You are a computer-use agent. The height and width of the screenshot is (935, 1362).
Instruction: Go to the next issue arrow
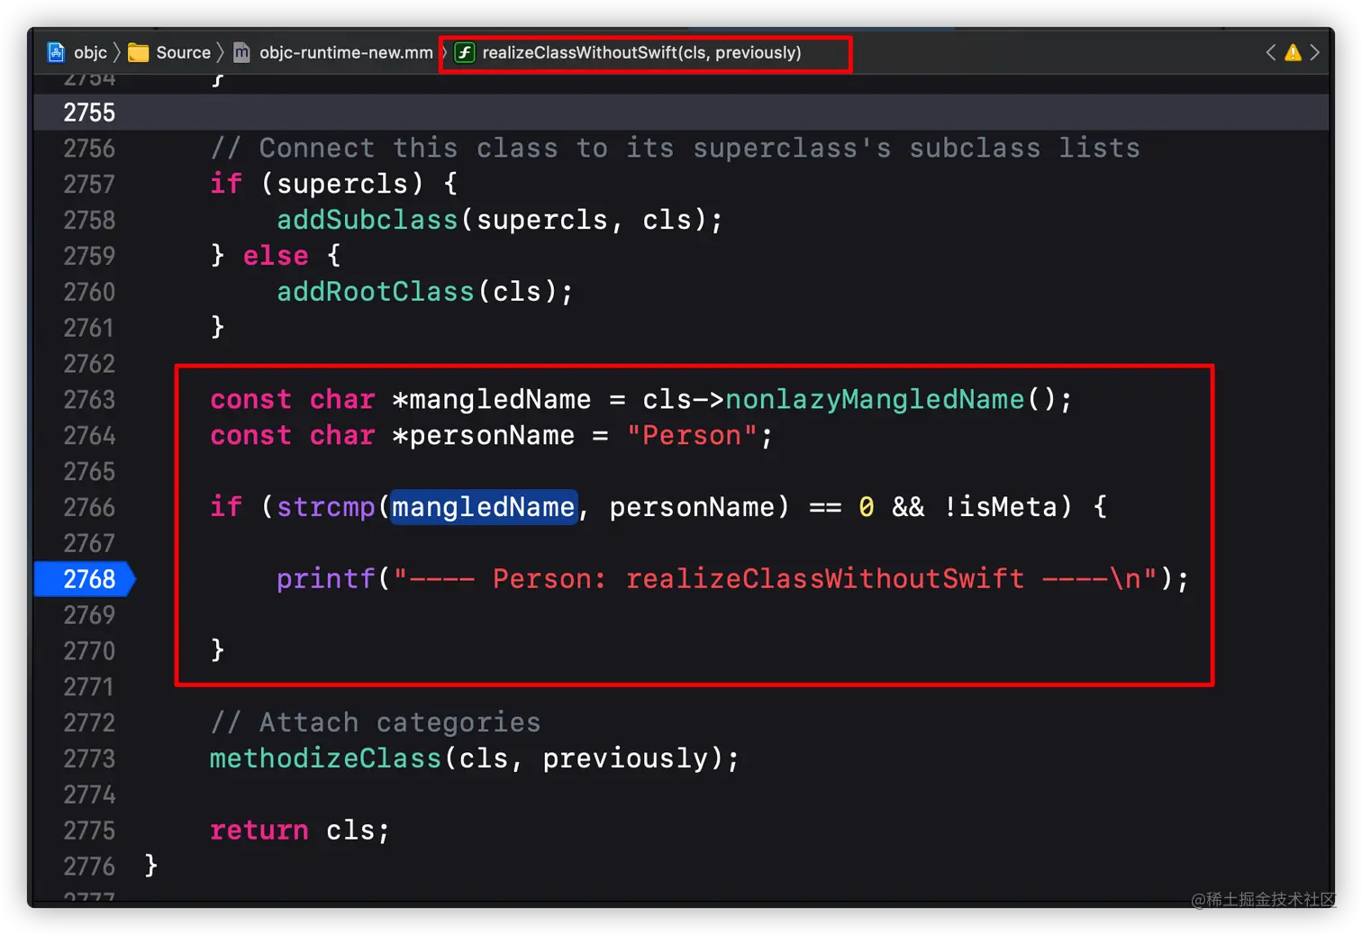[x=1315, y=52]
